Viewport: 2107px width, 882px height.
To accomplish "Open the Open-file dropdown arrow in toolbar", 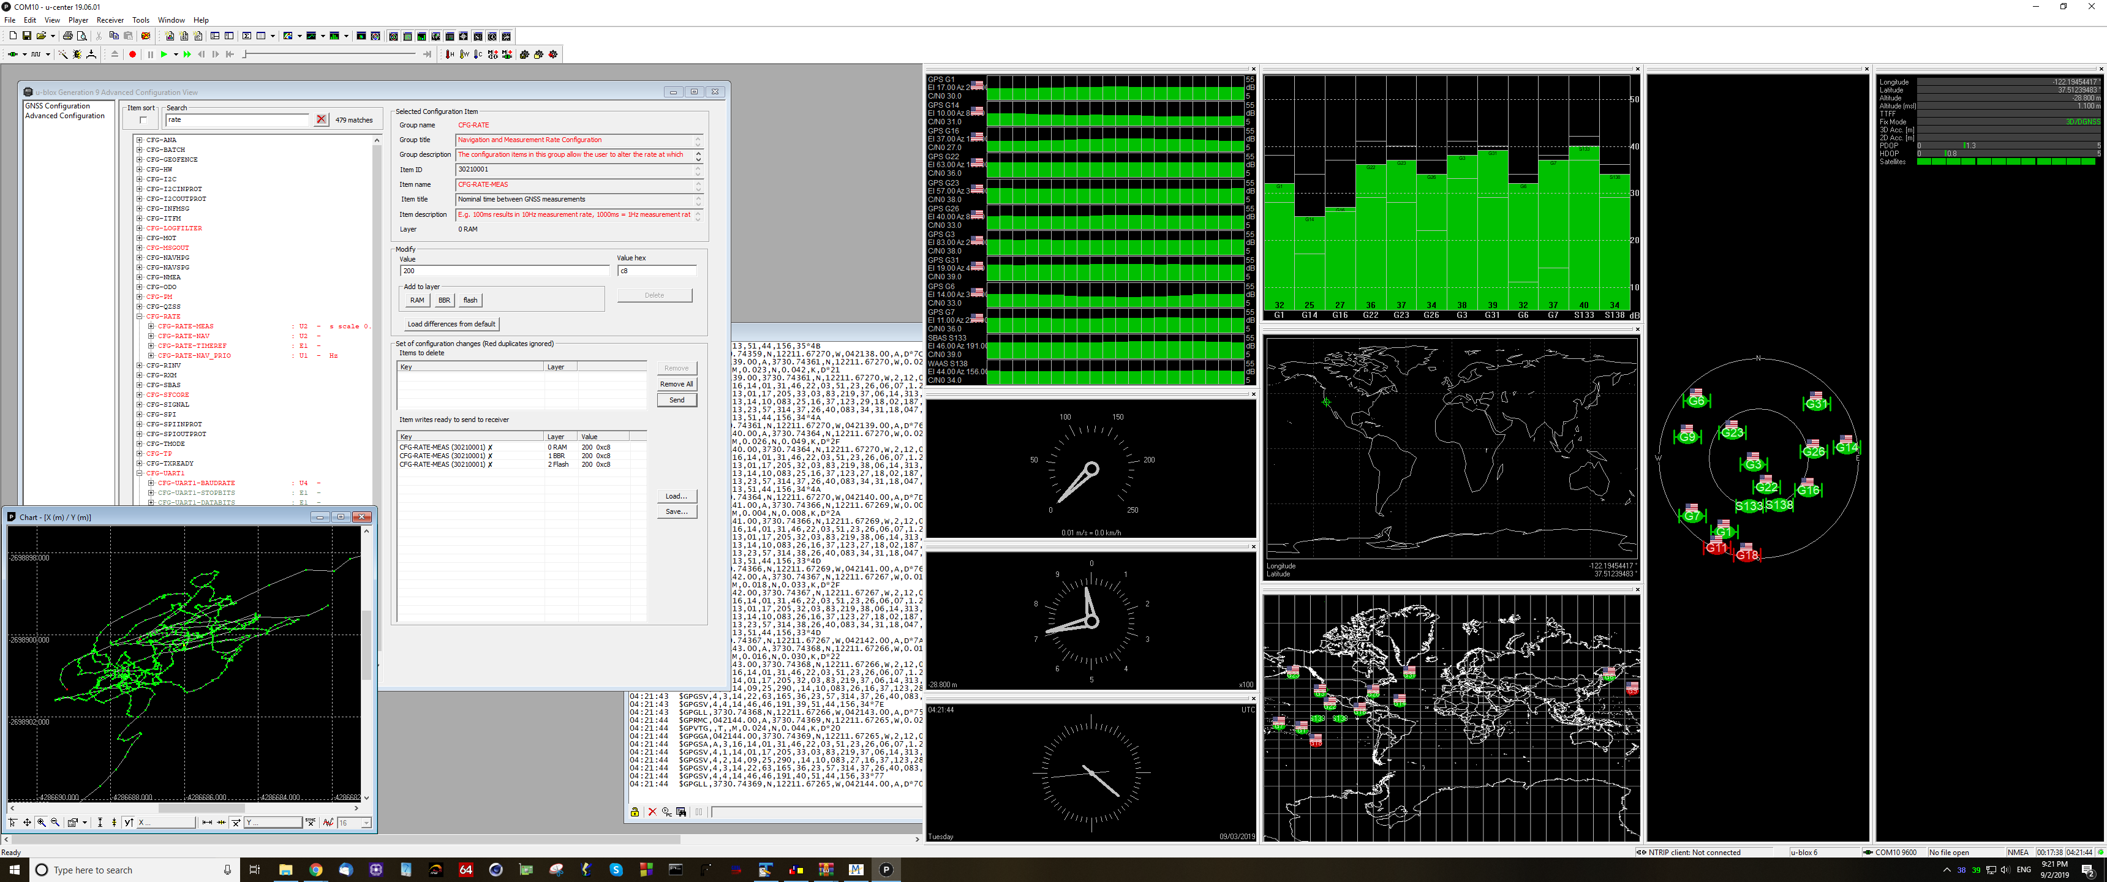I will (x=53, y=36).
